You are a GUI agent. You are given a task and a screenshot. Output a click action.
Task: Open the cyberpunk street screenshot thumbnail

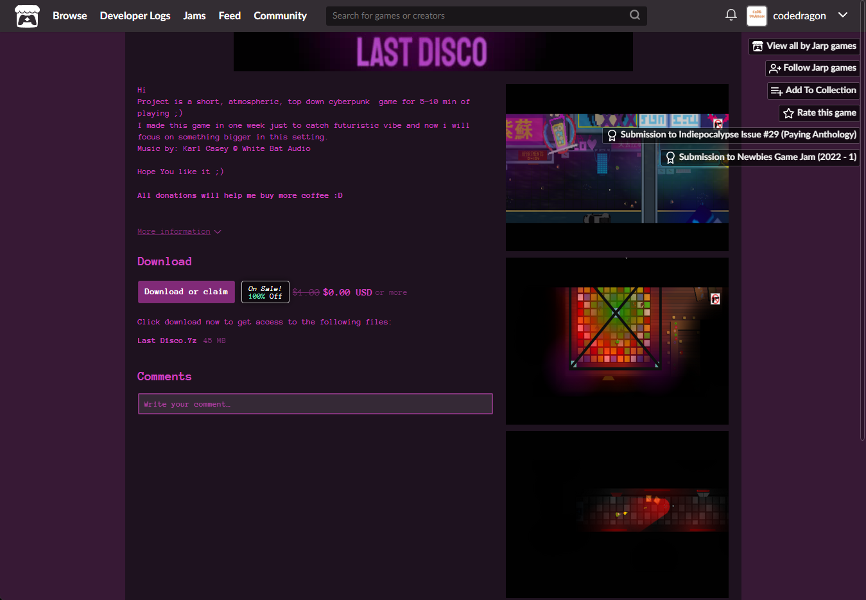(617, 168)
